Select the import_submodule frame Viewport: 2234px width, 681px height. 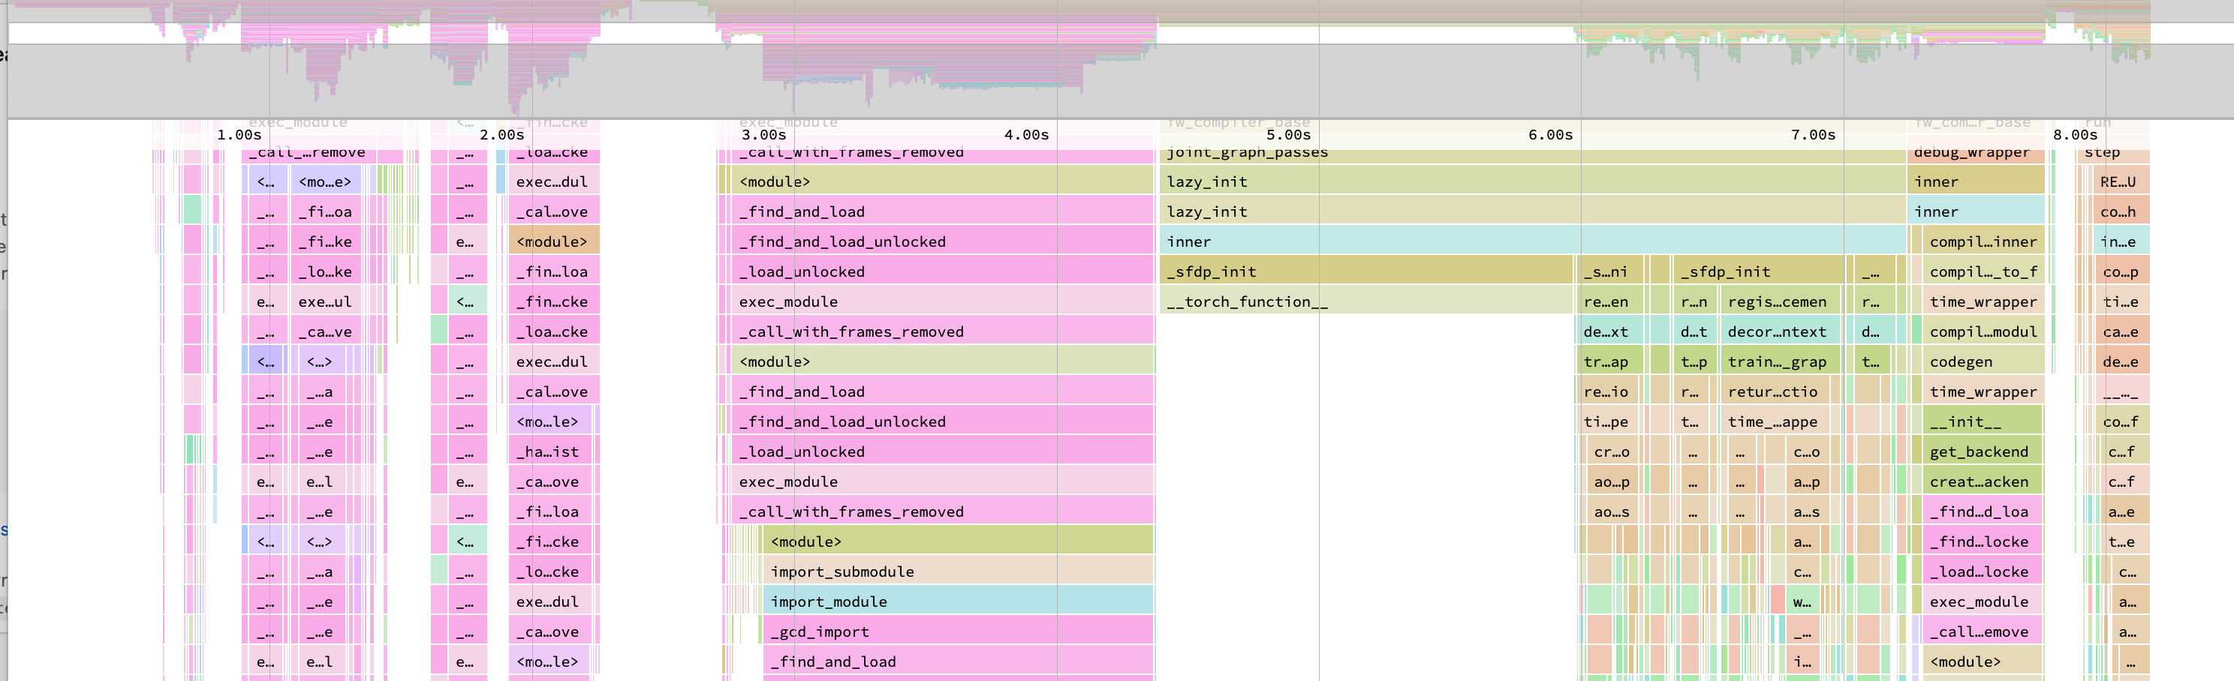[867, 571]
